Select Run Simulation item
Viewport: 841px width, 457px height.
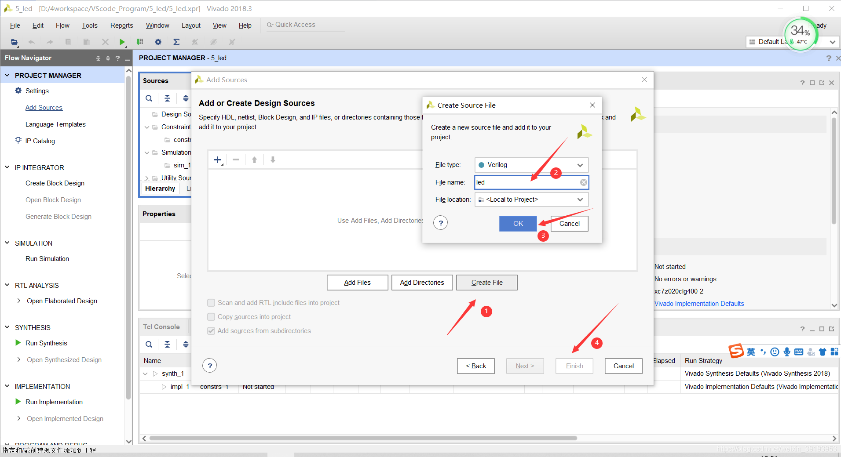tap(47, 259)
